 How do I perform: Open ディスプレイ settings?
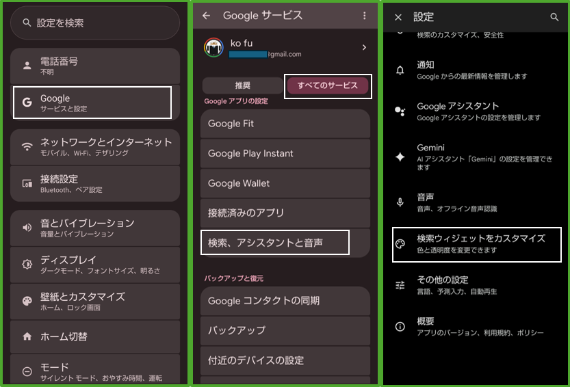pos(94,265)
